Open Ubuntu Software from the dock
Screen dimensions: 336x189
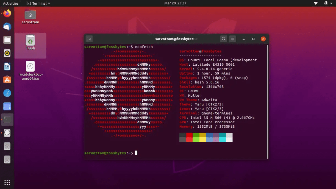(7, 80)
